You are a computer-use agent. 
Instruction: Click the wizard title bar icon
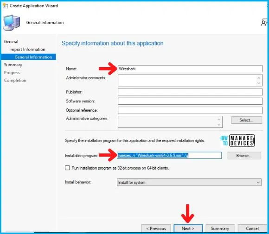5,6
